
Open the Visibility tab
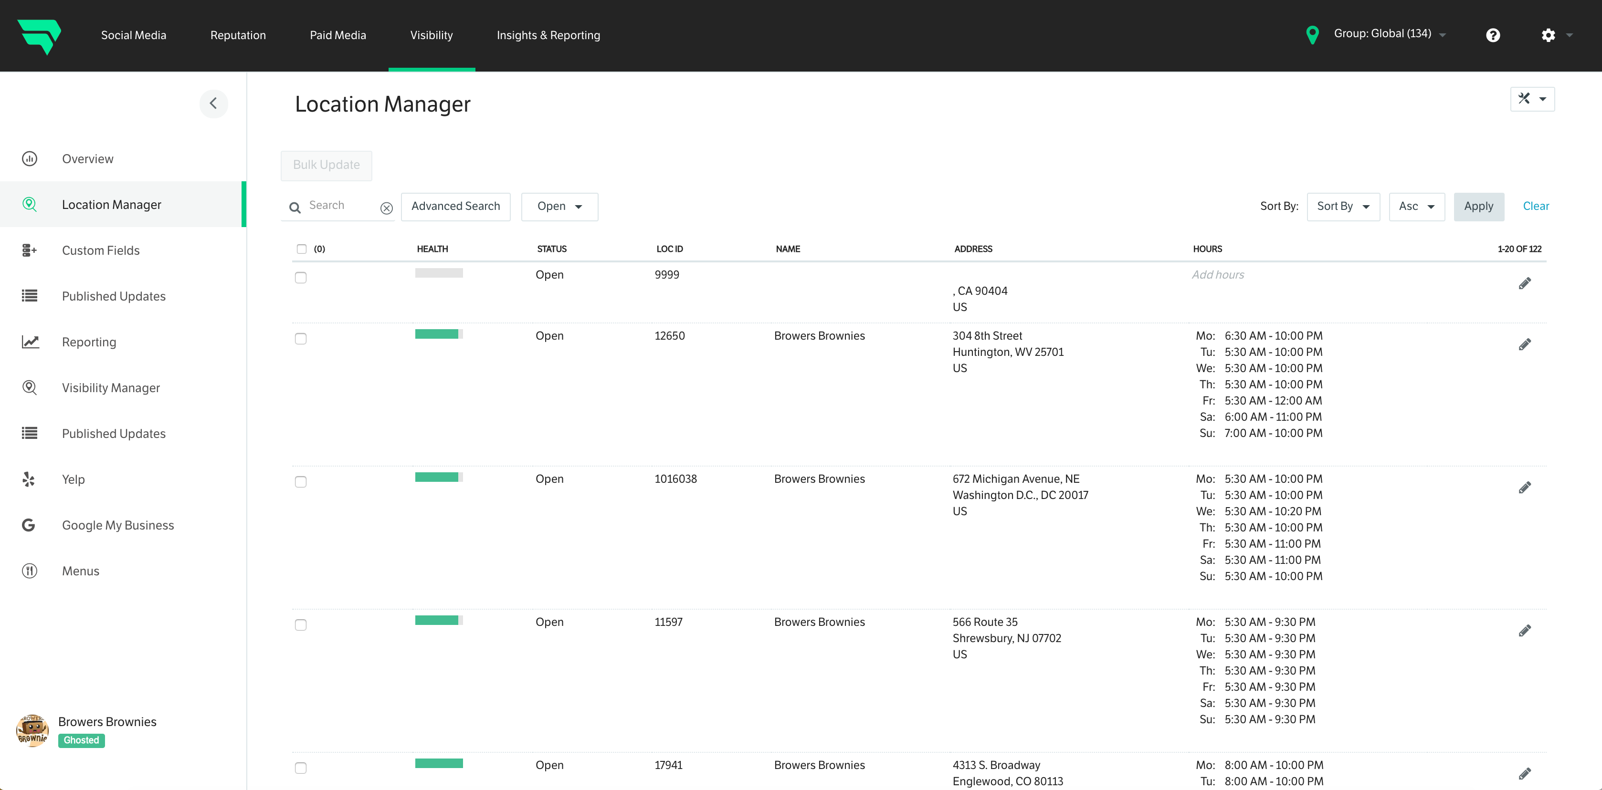point(432,35)
